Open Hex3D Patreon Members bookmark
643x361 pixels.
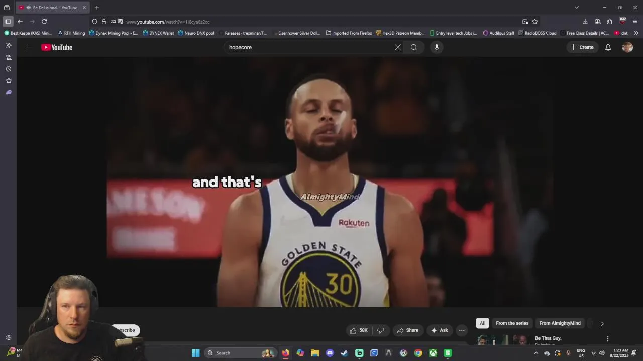(400, 33)
